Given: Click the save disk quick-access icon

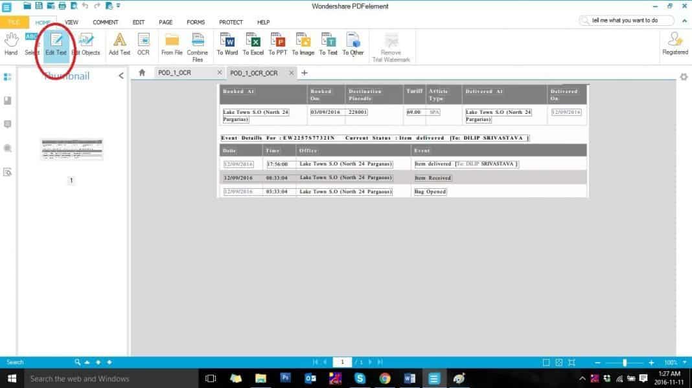Looking at the screenshot, I should tap(39, 6).
